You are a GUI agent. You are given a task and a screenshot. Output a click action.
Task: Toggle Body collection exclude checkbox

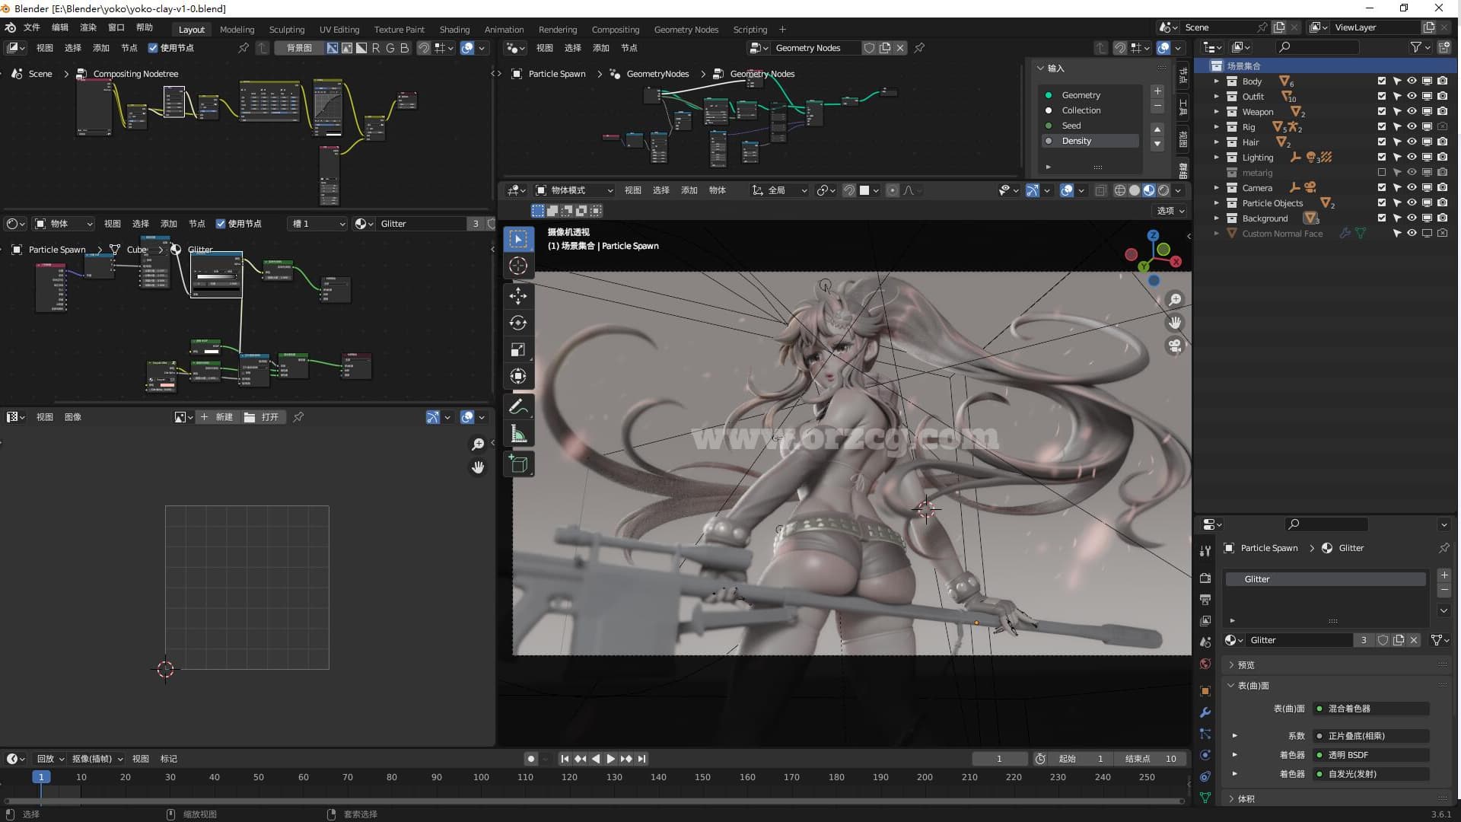1382,81
